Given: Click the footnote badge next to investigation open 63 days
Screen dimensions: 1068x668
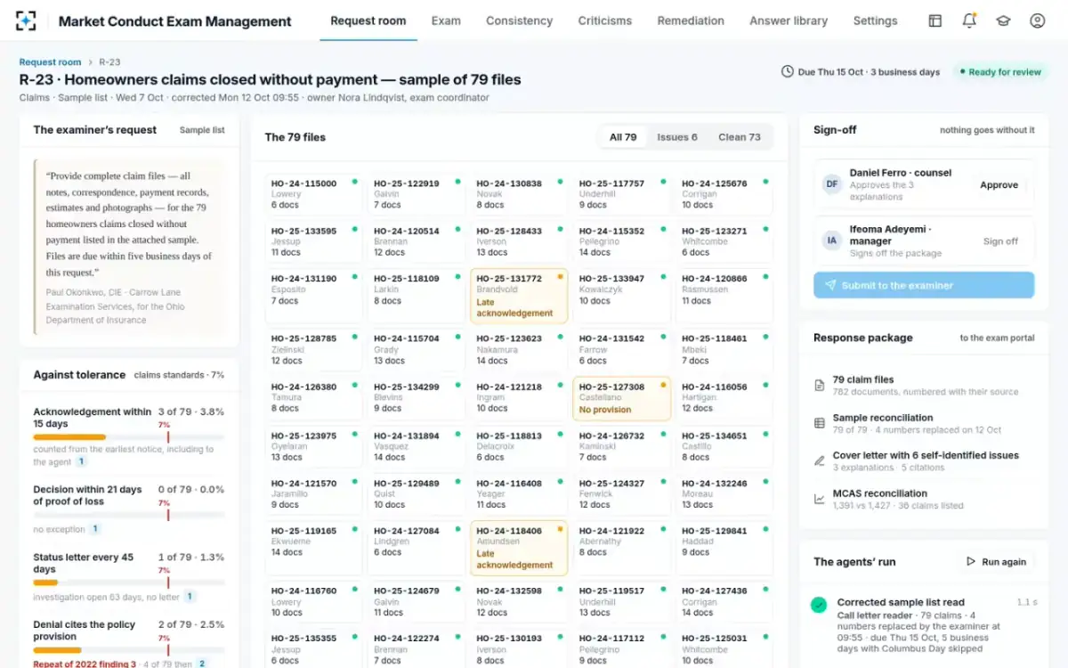Looking at the screenshot, I should 190,597.
